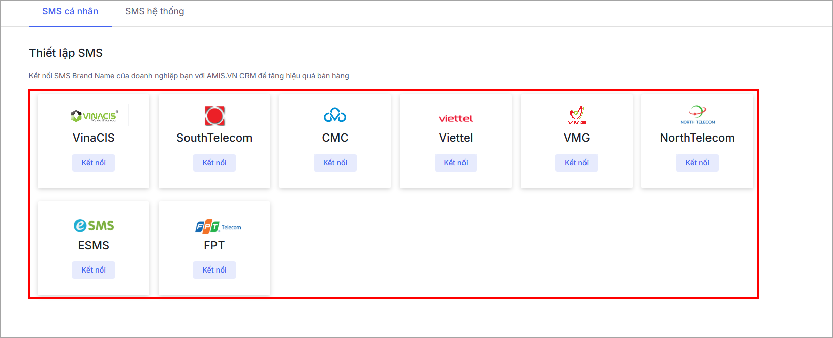Click the Thiết lập SMS heading
This screenshot has height=338, width=833.
(x=66, y=53)
